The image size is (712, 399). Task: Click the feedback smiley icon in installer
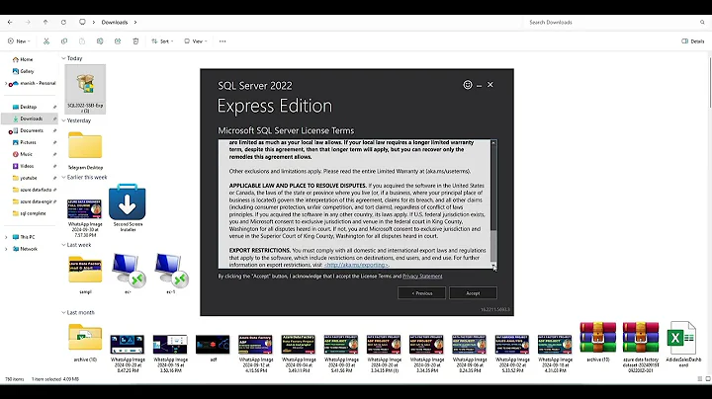(467, 85)
